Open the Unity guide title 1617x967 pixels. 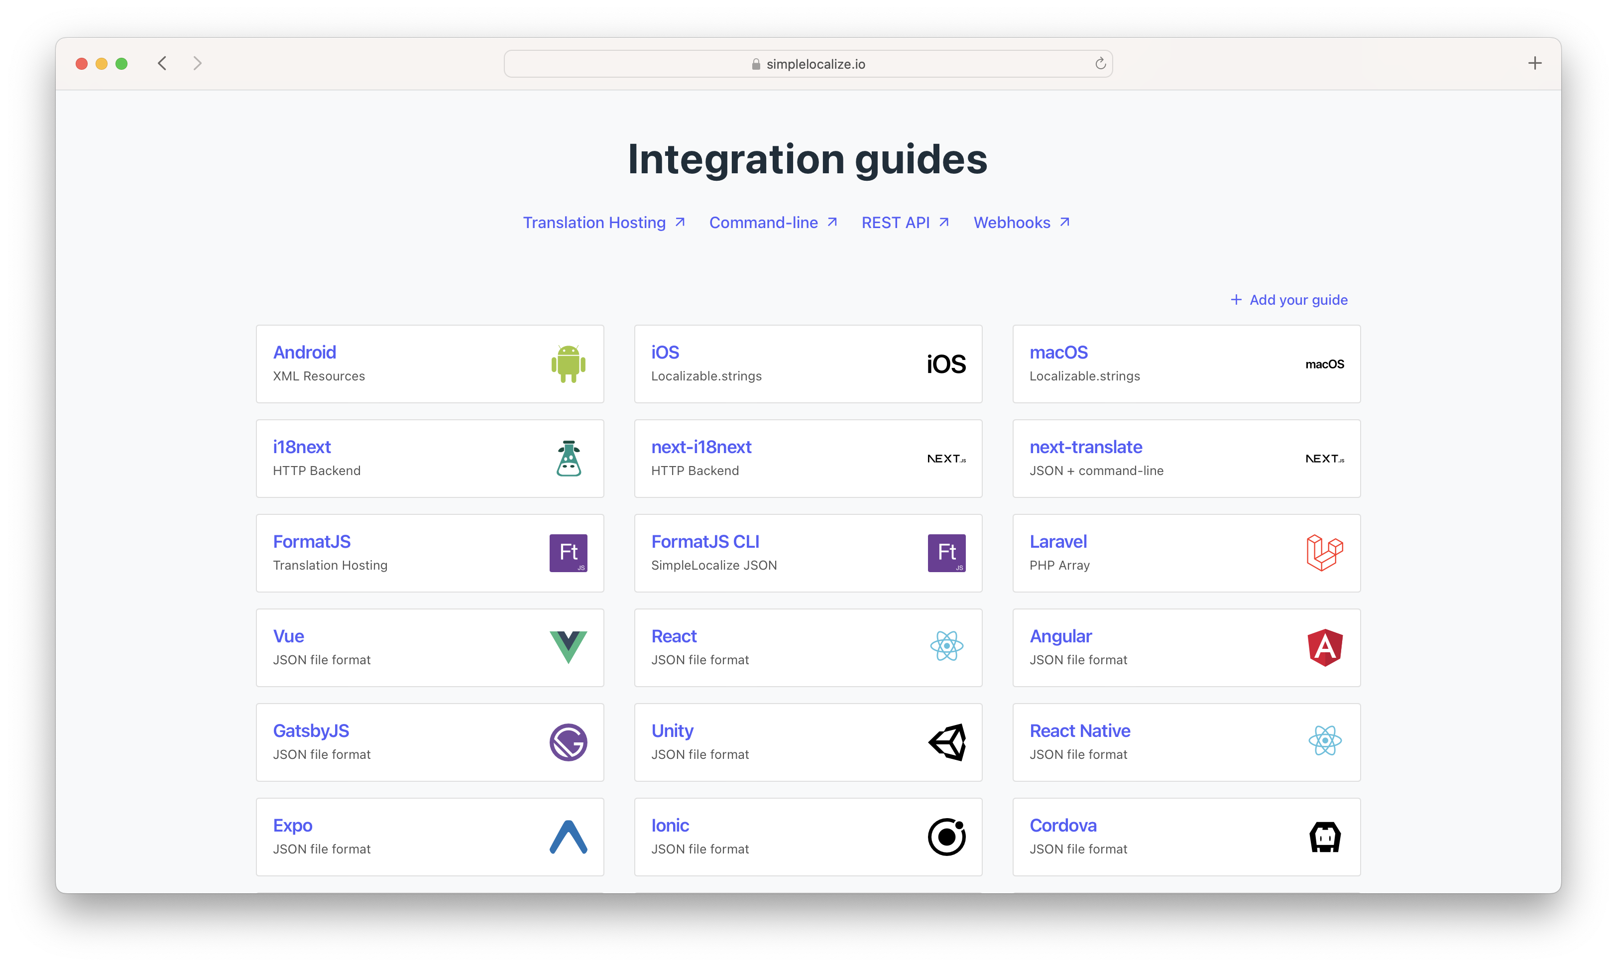coord(672,730)
